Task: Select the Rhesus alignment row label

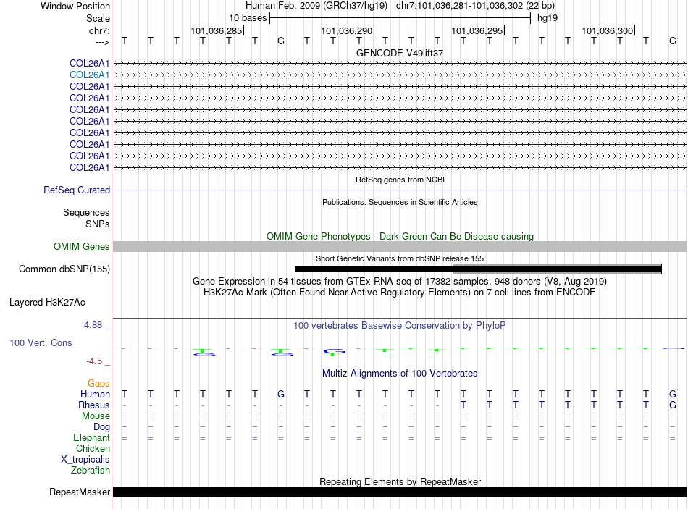Action: (94, 405)
